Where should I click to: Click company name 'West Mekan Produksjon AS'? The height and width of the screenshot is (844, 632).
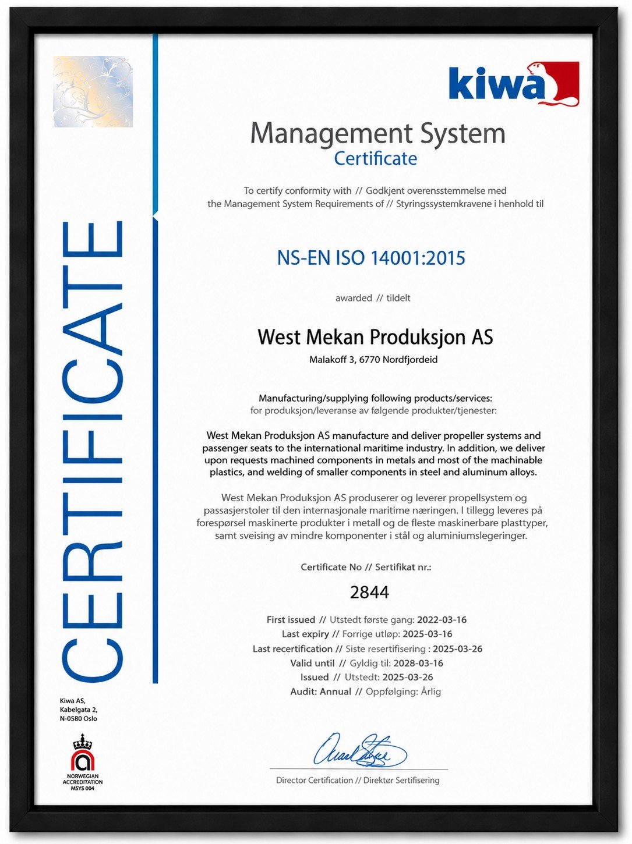[376, 337]
